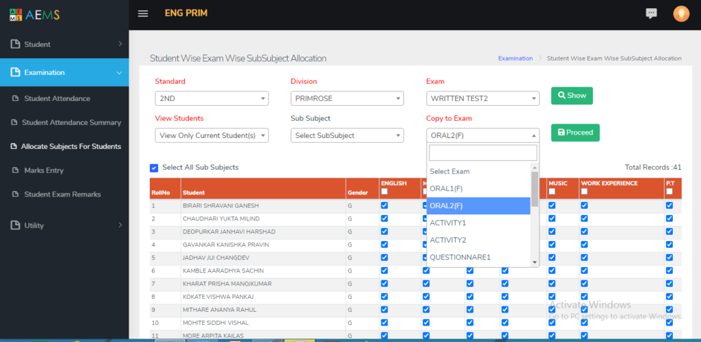Open the Select SubSubject dropdown
Viewport: 701px width, 342px height.
347,136
